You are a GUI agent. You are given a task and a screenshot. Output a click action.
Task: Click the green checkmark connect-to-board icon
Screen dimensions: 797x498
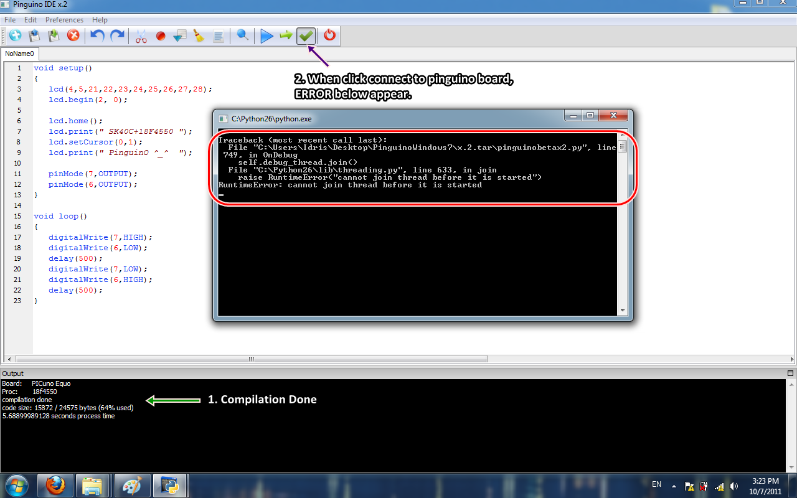tap(306, 36)
